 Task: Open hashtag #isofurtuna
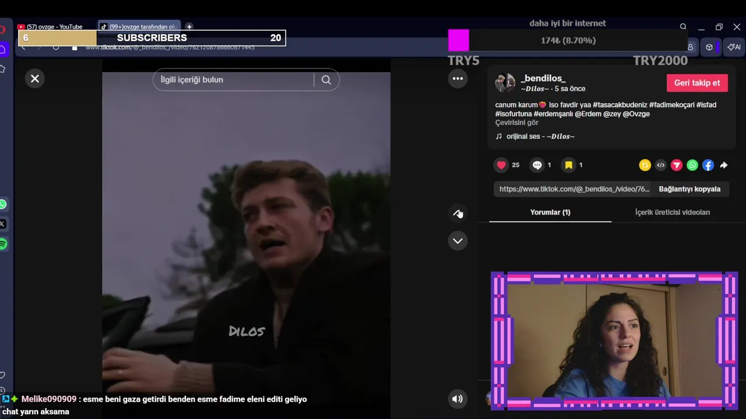tap(513, 114)
